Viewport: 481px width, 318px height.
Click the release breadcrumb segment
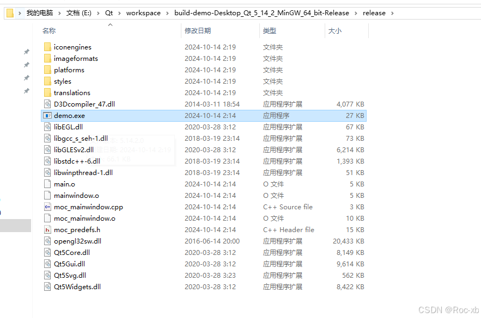point(374,13)
